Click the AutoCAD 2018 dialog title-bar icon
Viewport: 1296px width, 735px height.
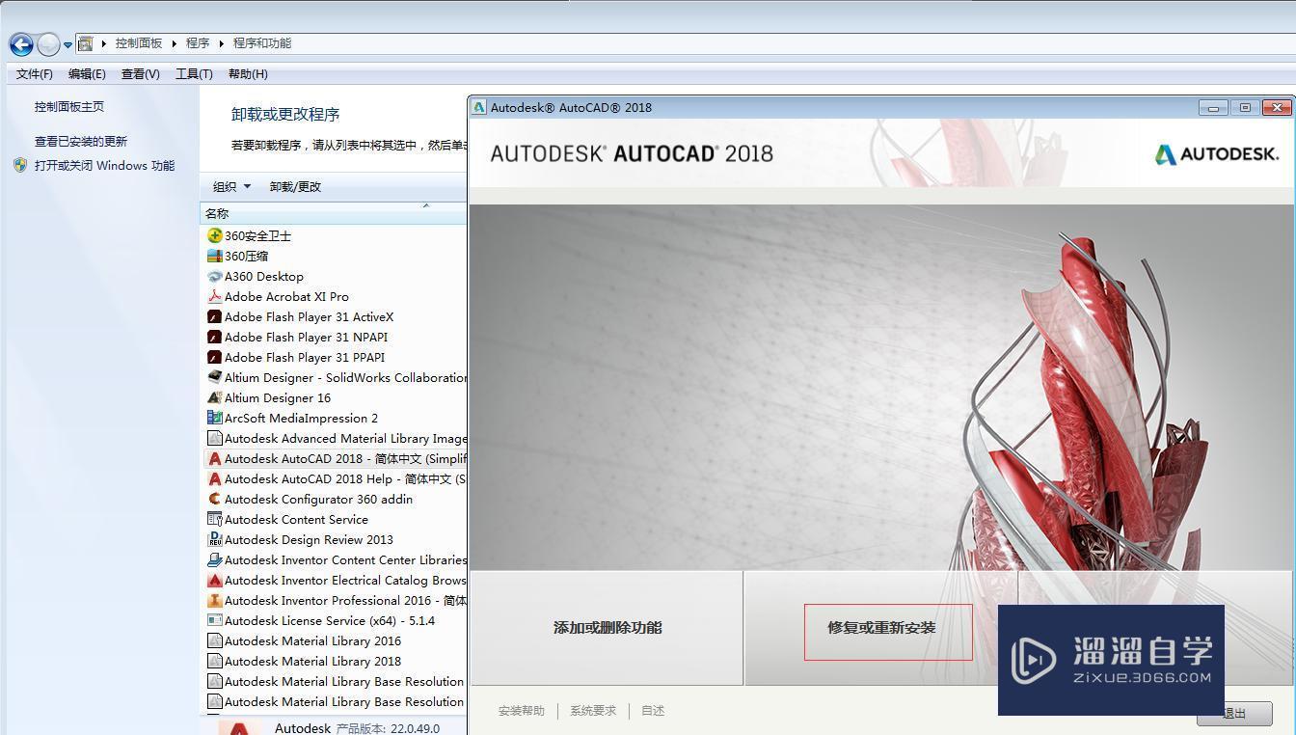[x=479, y=107]
